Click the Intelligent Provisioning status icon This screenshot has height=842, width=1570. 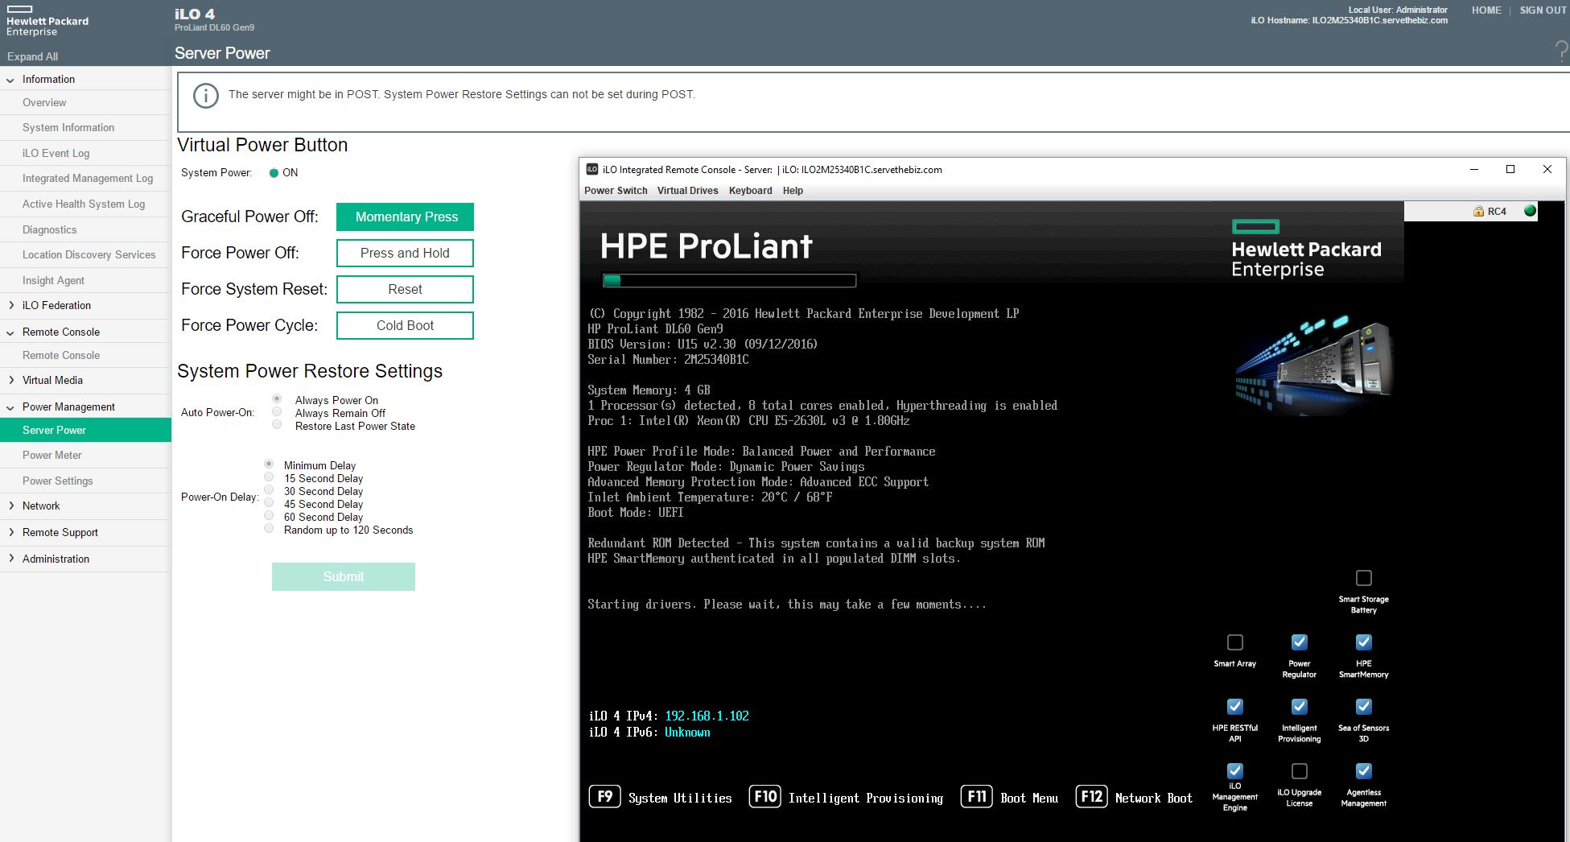coord(1299,707)
